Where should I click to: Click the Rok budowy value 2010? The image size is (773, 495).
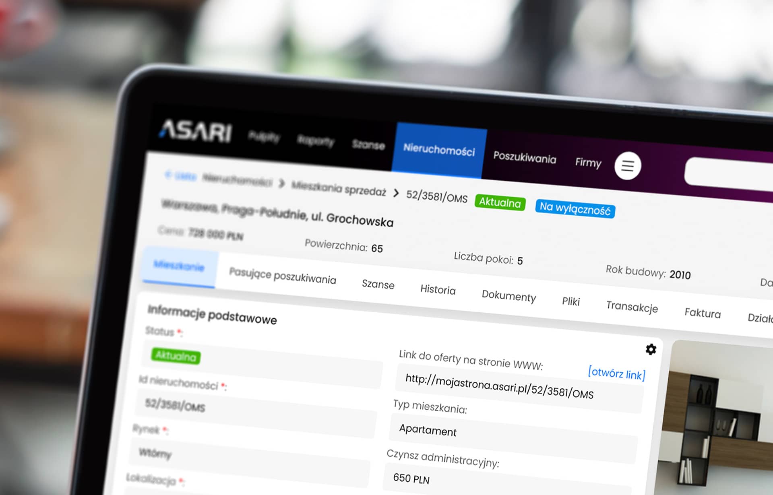(680, 275)
